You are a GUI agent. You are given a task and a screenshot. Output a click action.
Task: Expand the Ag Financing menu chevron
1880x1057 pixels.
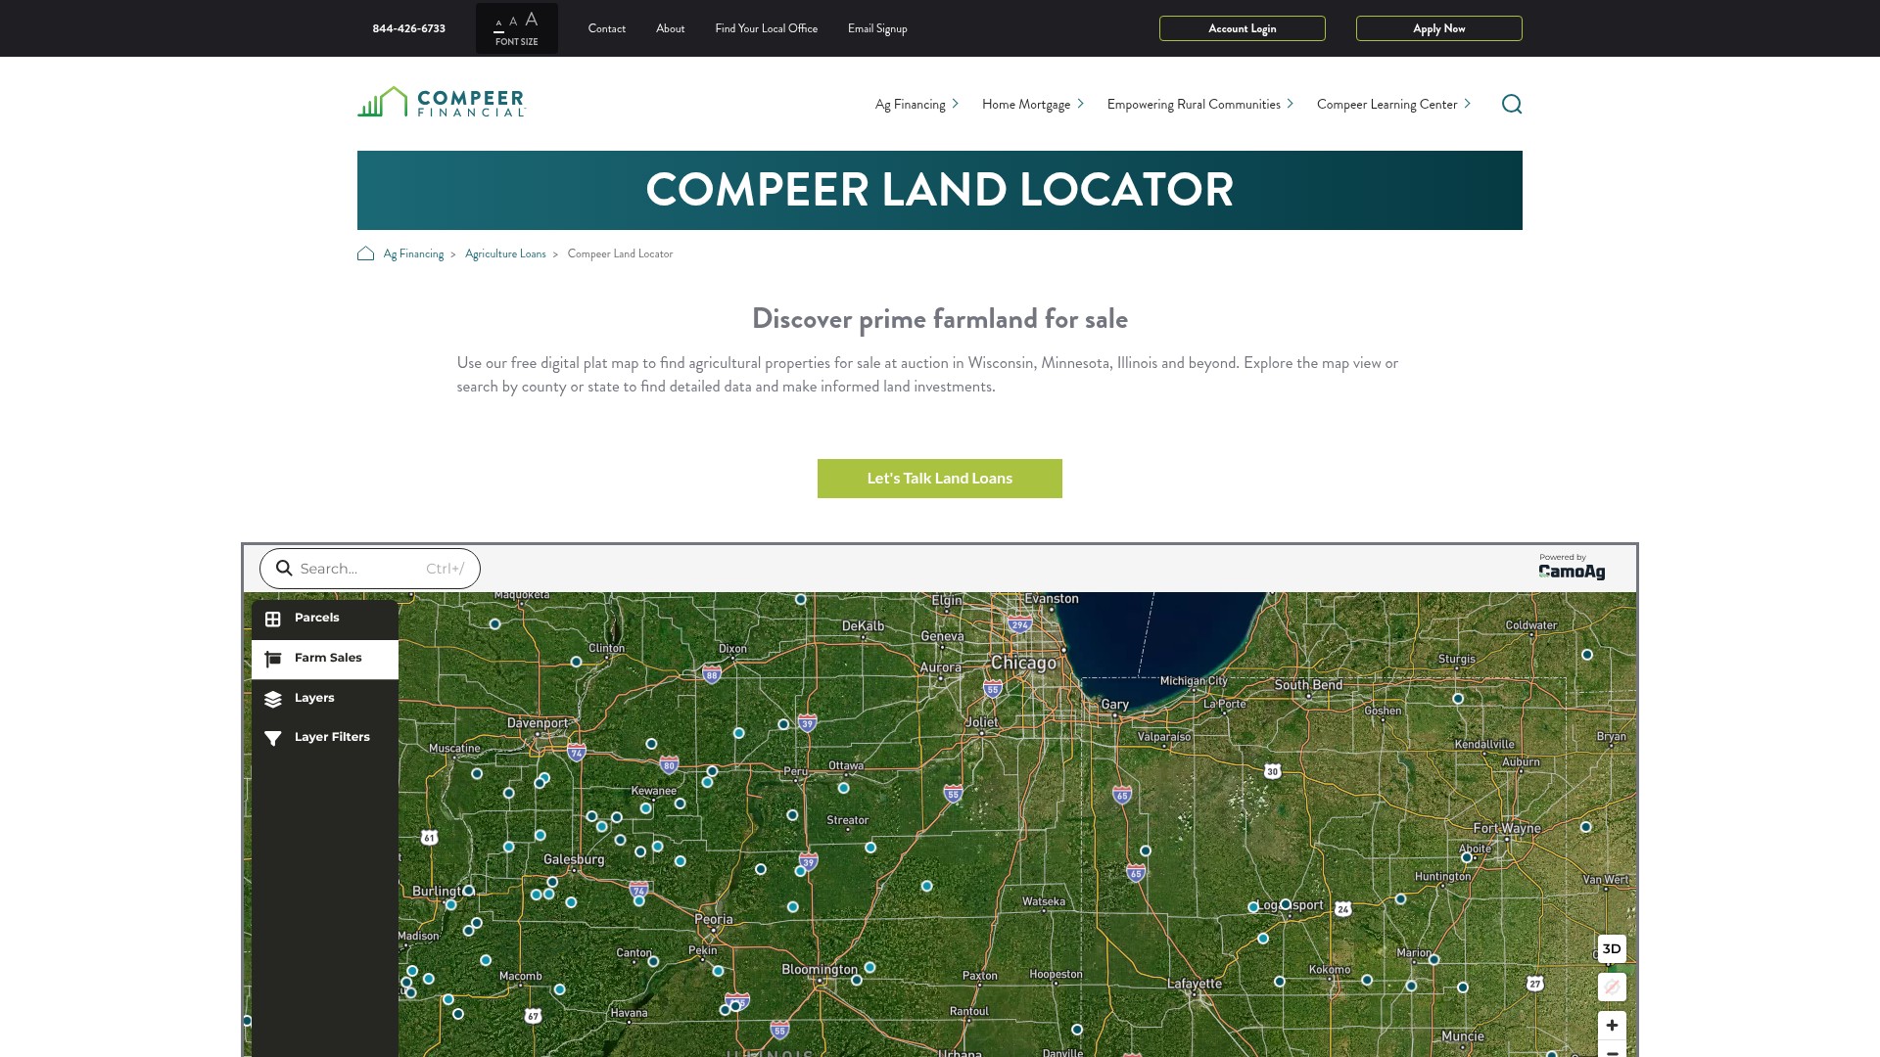click(956, 104)
